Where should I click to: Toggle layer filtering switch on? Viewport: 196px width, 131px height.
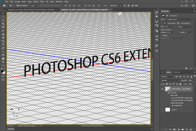(195, 76)
